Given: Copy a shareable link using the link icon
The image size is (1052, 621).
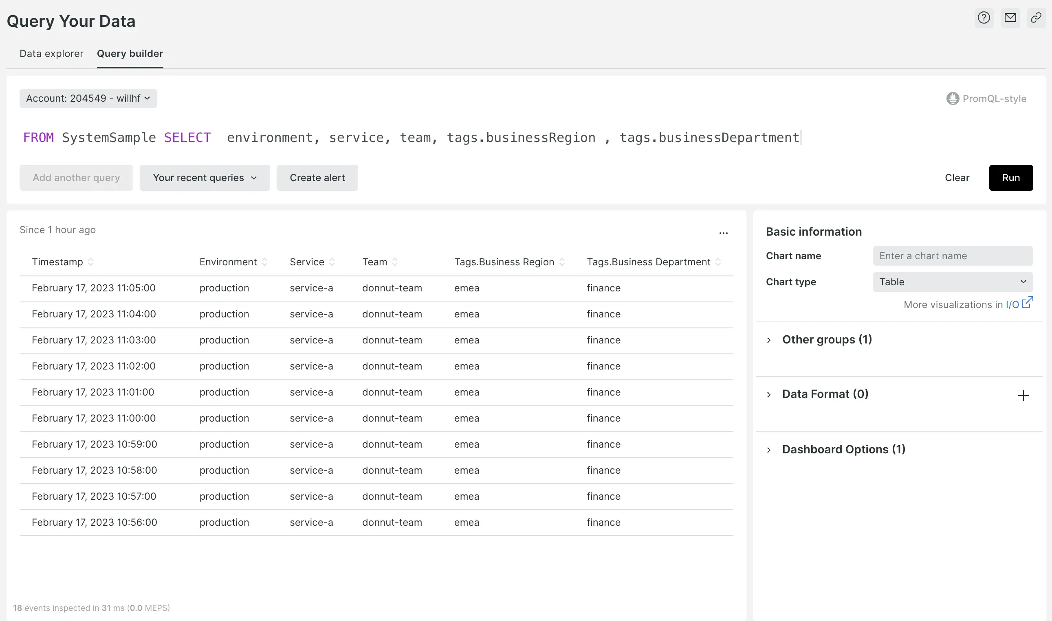Looking at the screenshot, I should [x=1037, y=17].
